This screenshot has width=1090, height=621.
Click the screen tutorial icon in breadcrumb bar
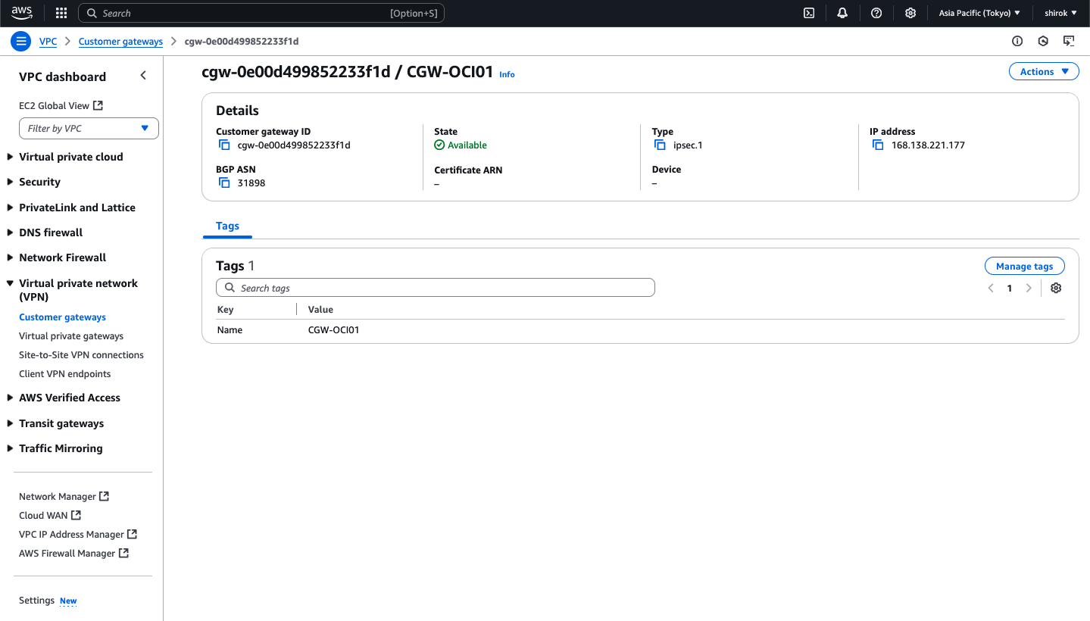coord(1069,41)
